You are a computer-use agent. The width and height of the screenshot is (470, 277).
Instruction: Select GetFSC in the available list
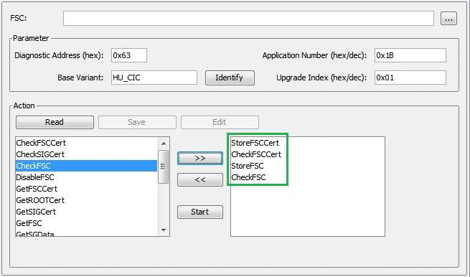(86, 223)
